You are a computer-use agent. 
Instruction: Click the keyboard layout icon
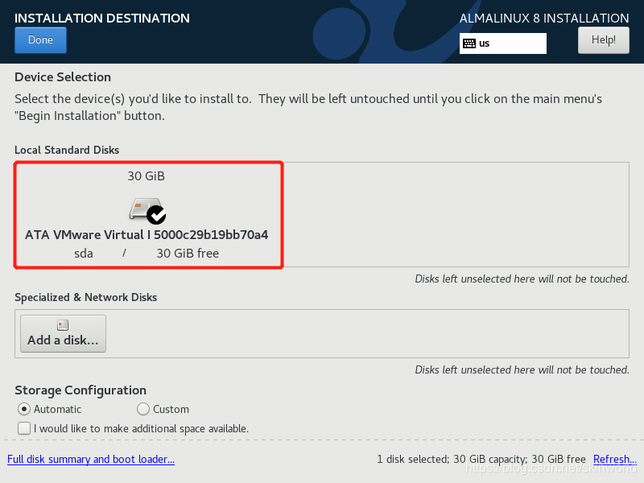(x=469, y=43)
